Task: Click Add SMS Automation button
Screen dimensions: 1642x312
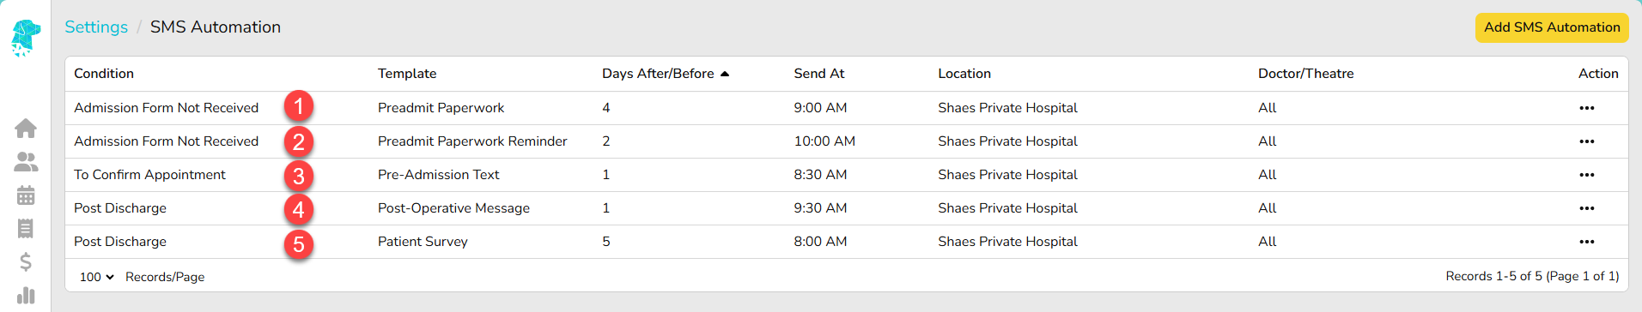Action: (x=1552, y=27)
